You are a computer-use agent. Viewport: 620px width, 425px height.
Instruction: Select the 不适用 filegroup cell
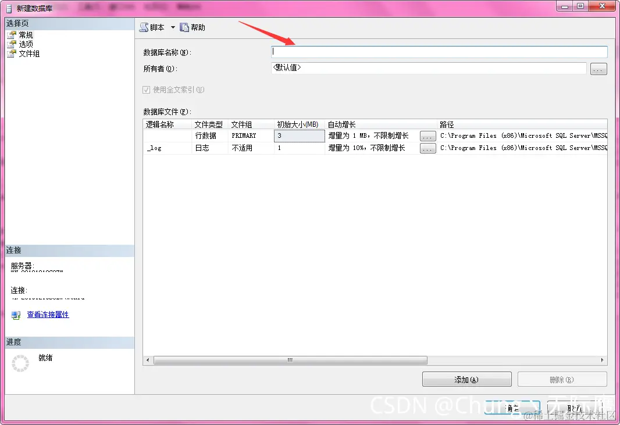pyautogui.click(x=251, y=148)
